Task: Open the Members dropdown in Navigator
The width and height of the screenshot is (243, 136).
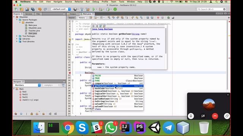Action: pos(27,85)
